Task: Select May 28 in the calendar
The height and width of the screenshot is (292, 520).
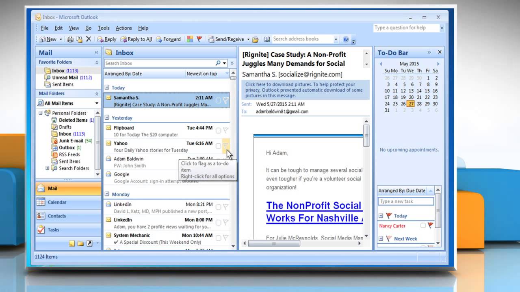Action: [419, 104]
